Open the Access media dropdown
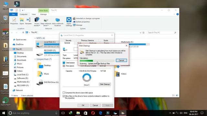 click(37, 22)
